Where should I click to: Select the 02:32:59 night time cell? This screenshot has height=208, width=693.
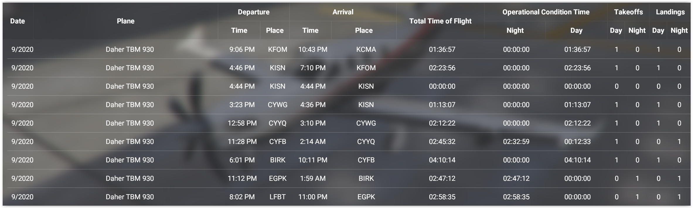click(516, 142)
